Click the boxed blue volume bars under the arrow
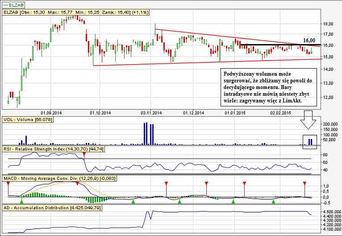342x236 pixels. (x=309, y=141)
